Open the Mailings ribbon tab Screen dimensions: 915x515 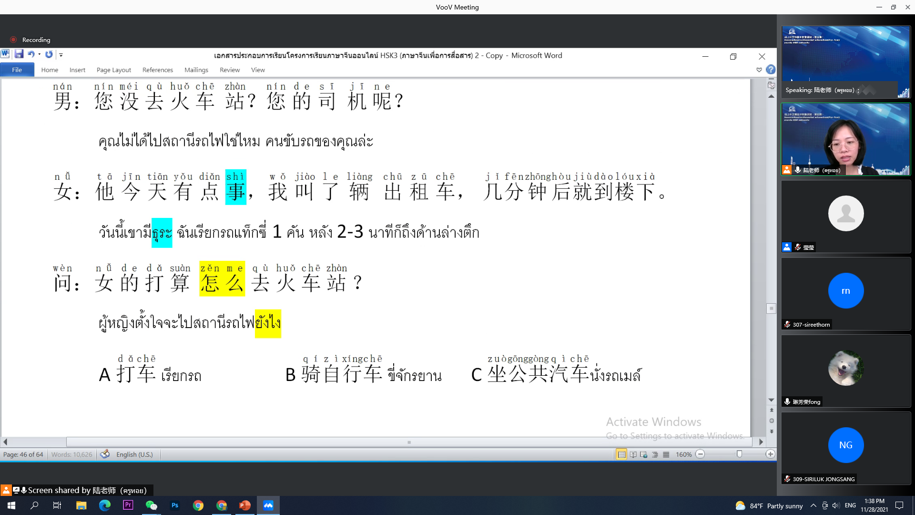196,70
